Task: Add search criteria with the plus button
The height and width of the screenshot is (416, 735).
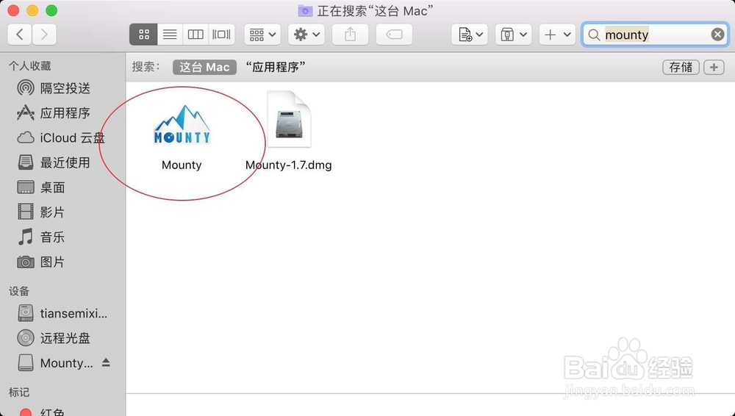Action: pyautogui.click(x=714, y=67)
